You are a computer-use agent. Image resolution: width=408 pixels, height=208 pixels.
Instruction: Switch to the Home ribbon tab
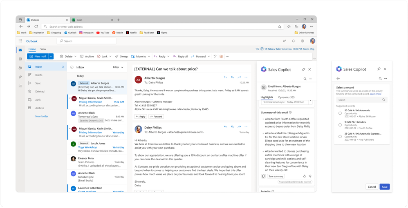point(32,49)
